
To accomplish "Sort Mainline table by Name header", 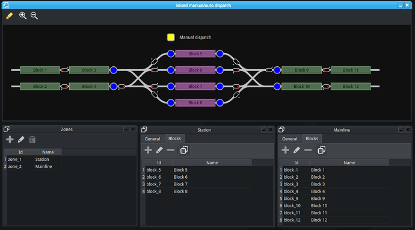I will pyautogui.click(x=349, y=163).
